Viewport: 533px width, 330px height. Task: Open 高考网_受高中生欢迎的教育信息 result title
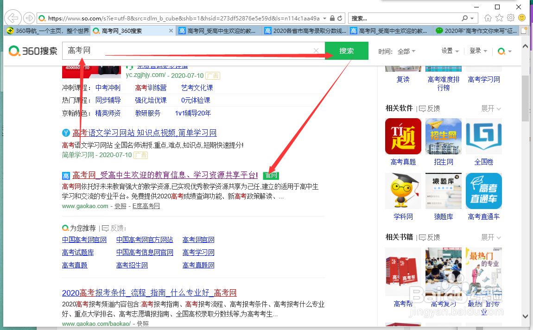tap(165, 175)
